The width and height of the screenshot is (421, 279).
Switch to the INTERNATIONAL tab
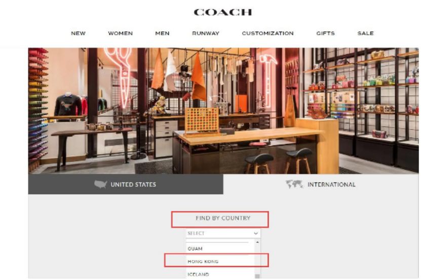tap(321, 184)
